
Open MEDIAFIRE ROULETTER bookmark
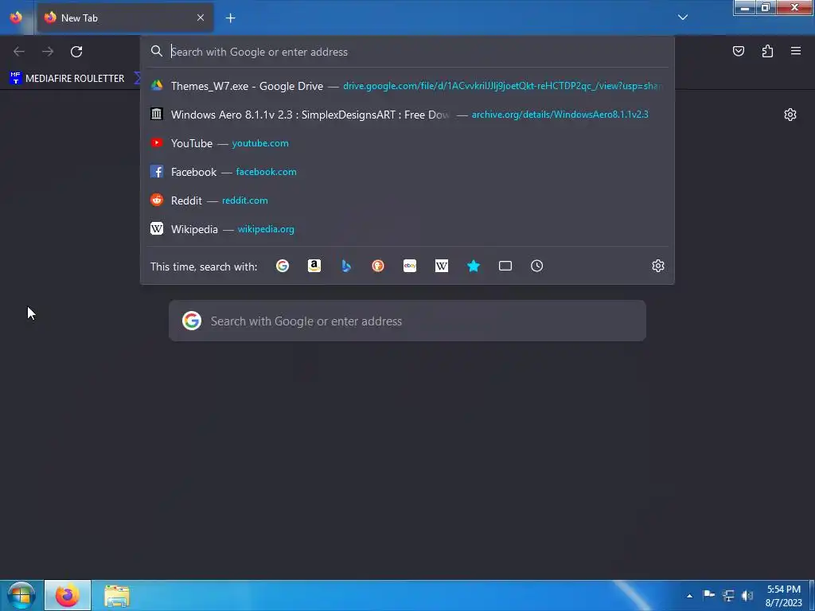click(67, 79)
